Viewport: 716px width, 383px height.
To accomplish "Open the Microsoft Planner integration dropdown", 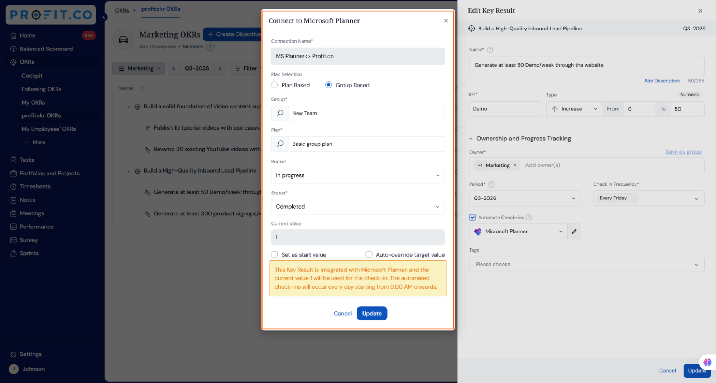I will click(x=518, y=232).
